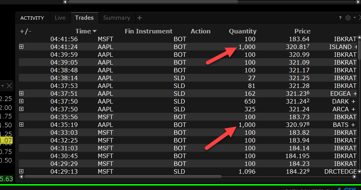Screen dimensions: 361x190
Task: Open the help question mark icon
Action: pos(340,18)
